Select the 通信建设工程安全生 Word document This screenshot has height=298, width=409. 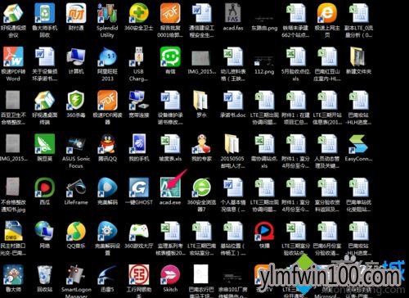(x=201, y=20)
